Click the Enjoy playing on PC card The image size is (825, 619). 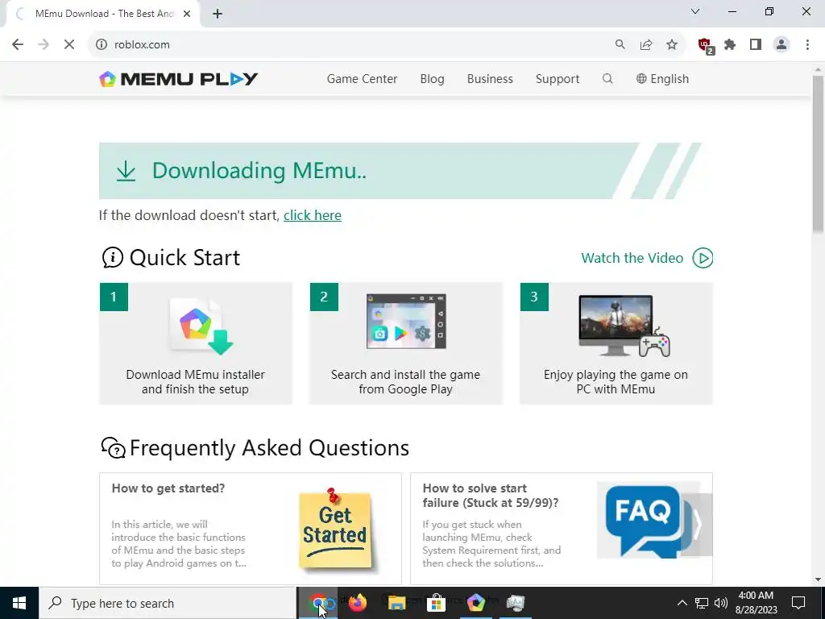click(x=616, y=343)
